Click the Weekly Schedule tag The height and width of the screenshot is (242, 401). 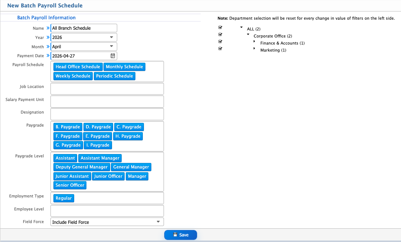tap(73, 76)
